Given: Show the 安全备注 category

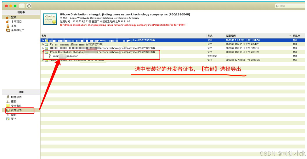Looking at the screenshot, I should click(x=21, y=106).
